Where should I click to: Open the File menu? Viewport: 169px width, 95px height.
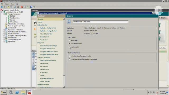click(x=2, y=4)
